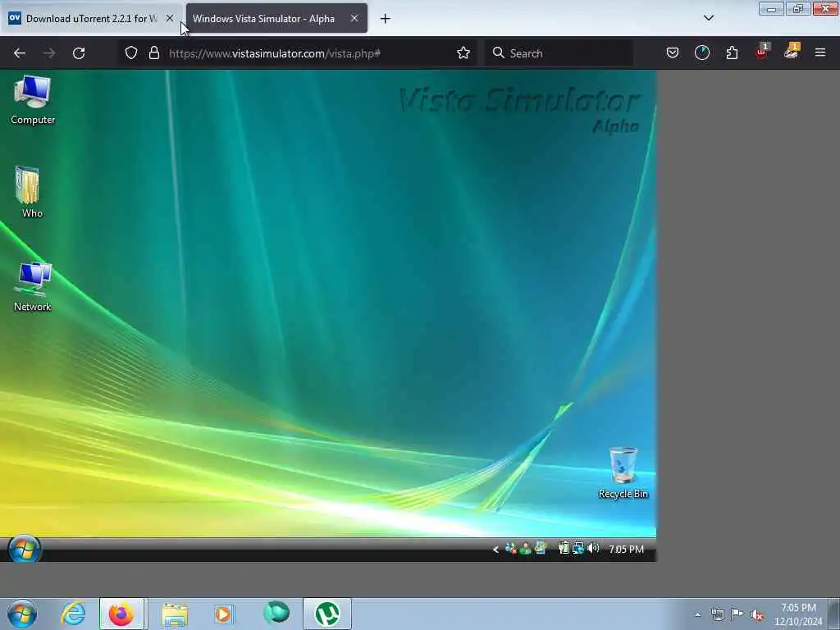The width and height of the screenshot is (840, 630).
Task: Click the green user icon in simulator tray
Action: click(x=526, y=549)
